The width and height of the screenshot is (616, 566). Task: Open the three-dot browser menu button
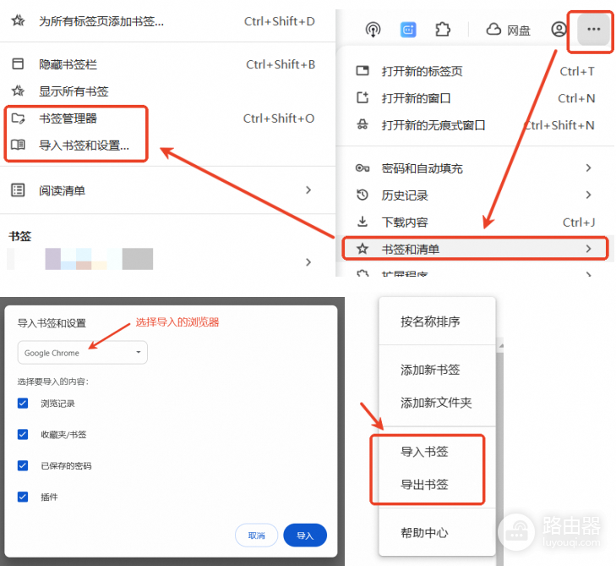click(593, 29)
